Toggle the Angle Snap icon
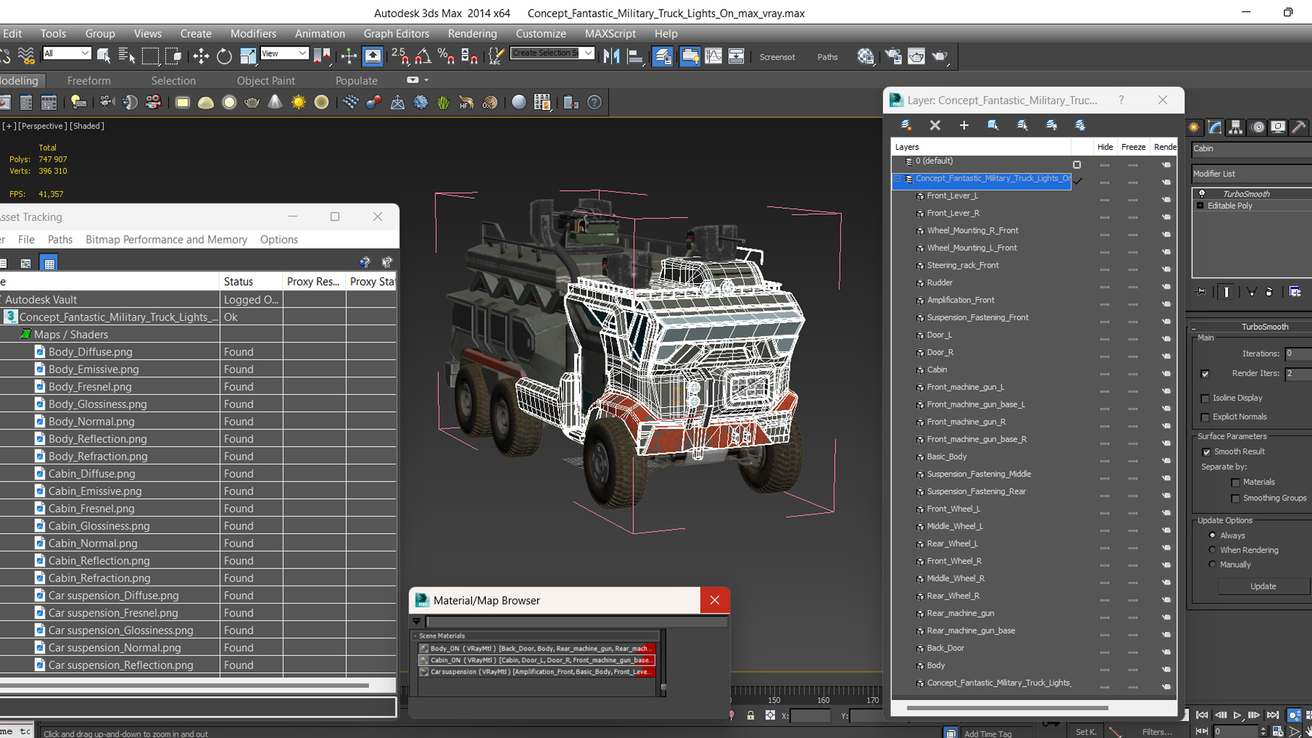The height and width of the screenshot is (738, 1312). (x=423, y=57)
